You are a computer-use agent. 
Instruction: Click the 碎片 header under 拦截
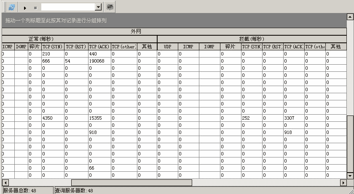230,47
